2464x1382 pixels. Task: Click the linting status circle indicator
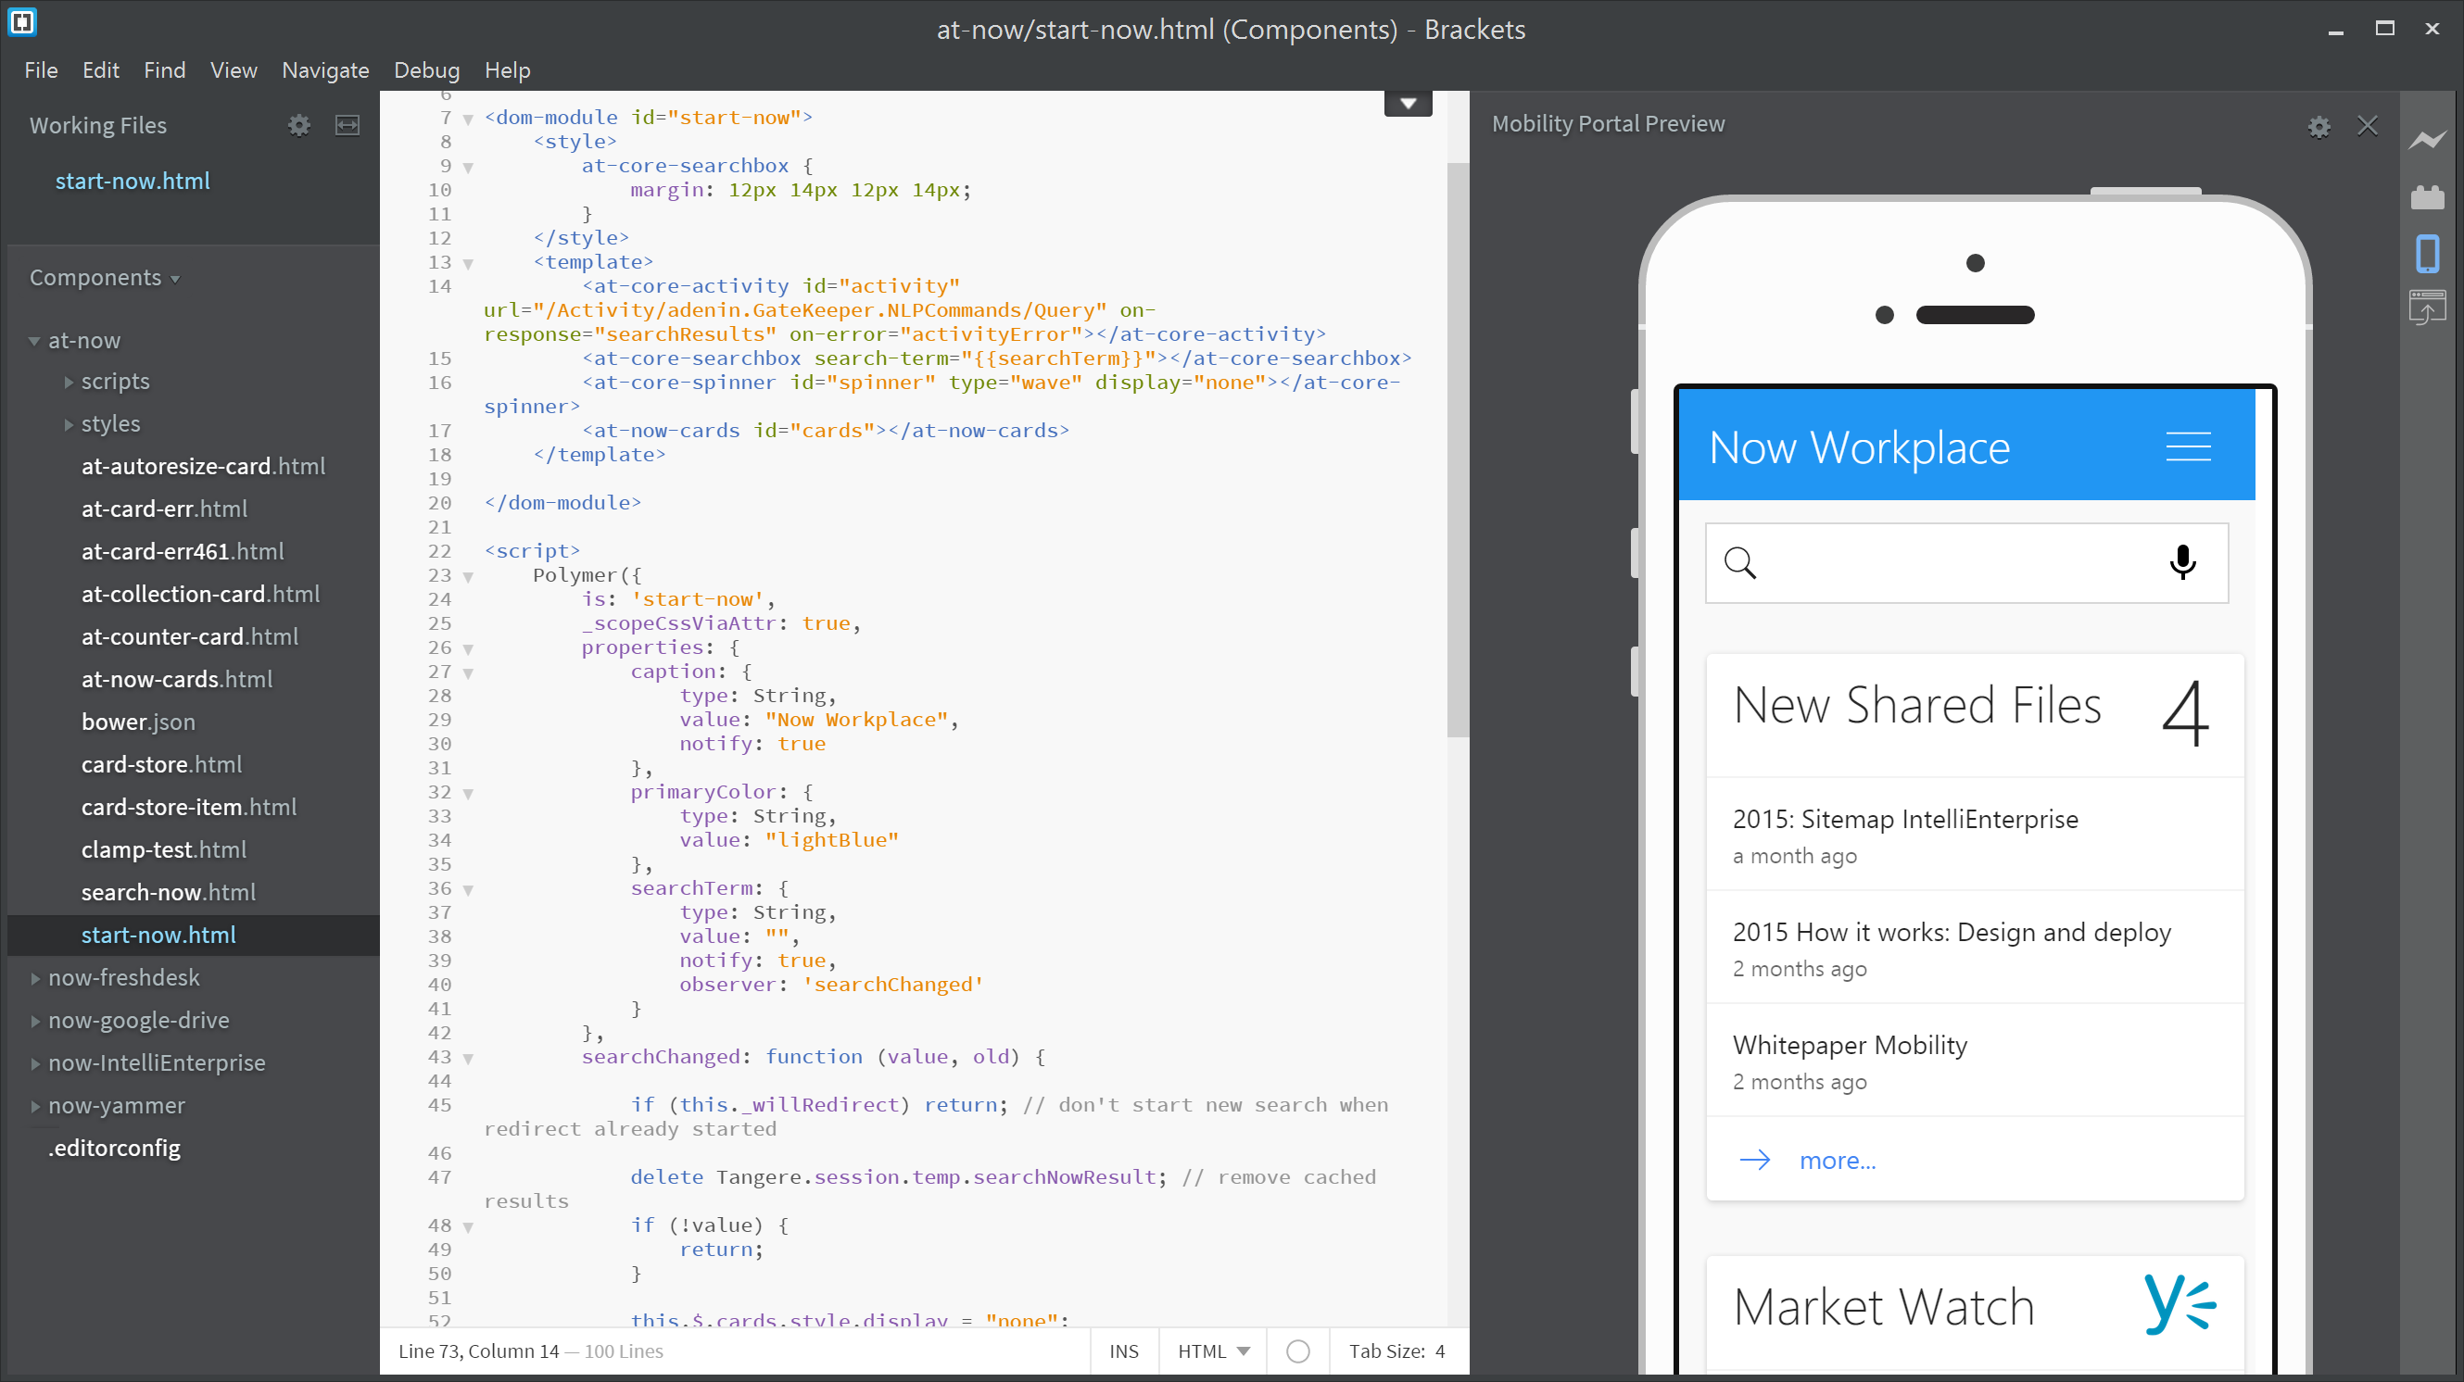pyautogui.click(x=1297, y=1351)
